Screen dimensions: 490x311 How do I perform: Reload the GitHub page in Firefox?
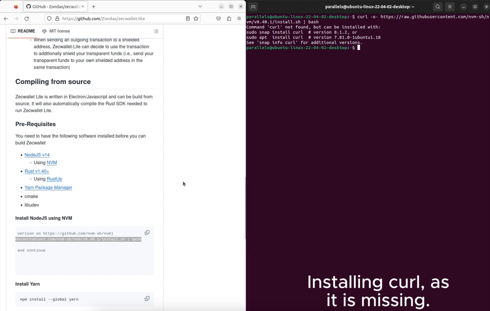click(x=27, y=19)
